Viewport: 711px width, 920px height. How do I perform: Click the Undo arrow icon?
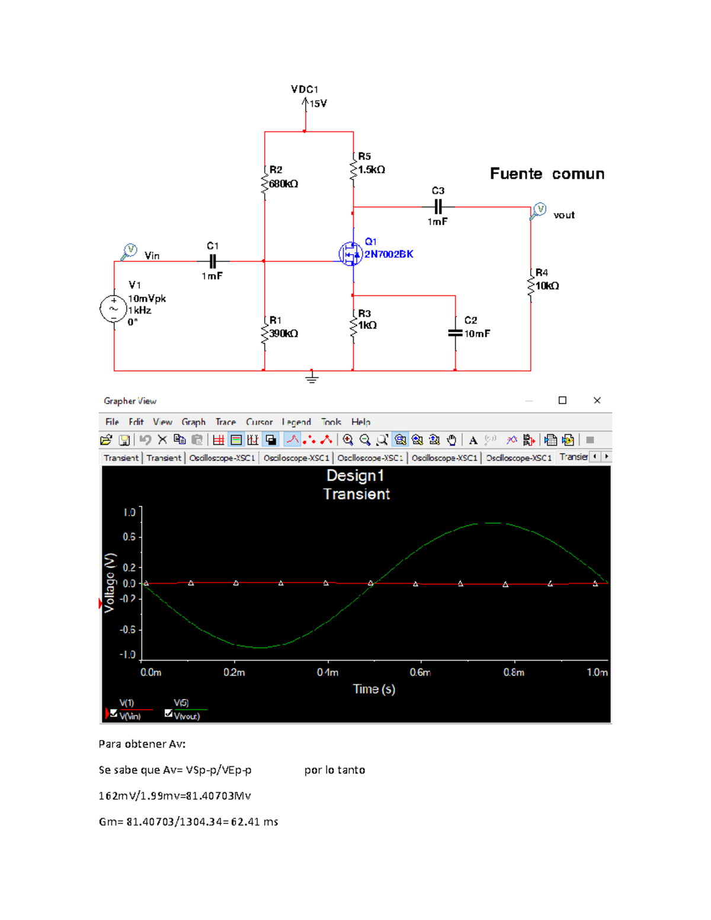point(145,440)
